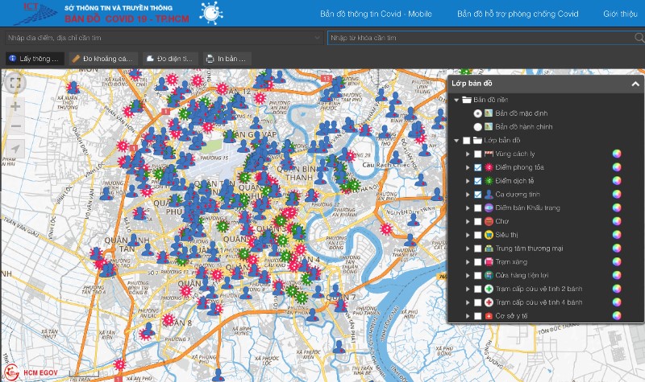Click the locate me arrow icon
The width and height of the screenshot is (645, 382).
coord(15,150)
